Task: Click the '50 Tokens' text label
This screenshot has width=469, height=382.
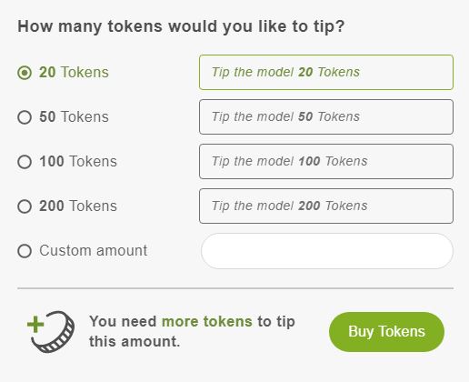Action: click(74, 117)
